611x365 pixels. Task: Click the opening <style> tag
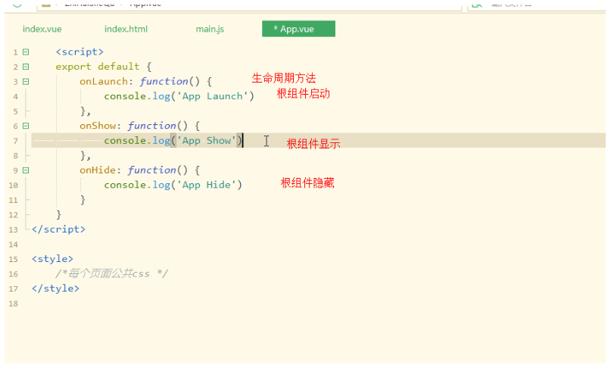tap(52, 259)
